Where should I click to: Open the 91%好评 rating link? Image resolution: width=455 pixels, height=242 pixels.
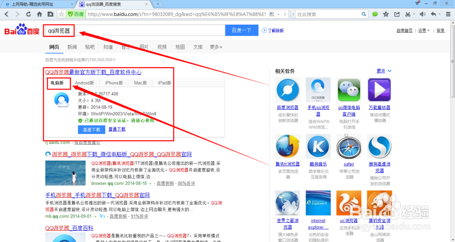coord(139,216)
